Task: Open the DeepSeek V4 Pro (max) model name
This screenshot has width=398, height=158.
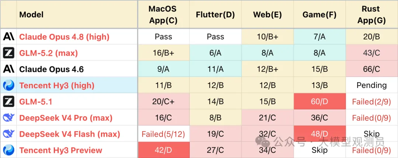Action: [x=66, y=118]
